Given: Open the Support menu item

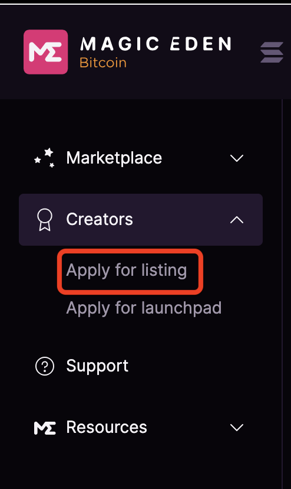Looking at the screenshot, I should (97, 366).
